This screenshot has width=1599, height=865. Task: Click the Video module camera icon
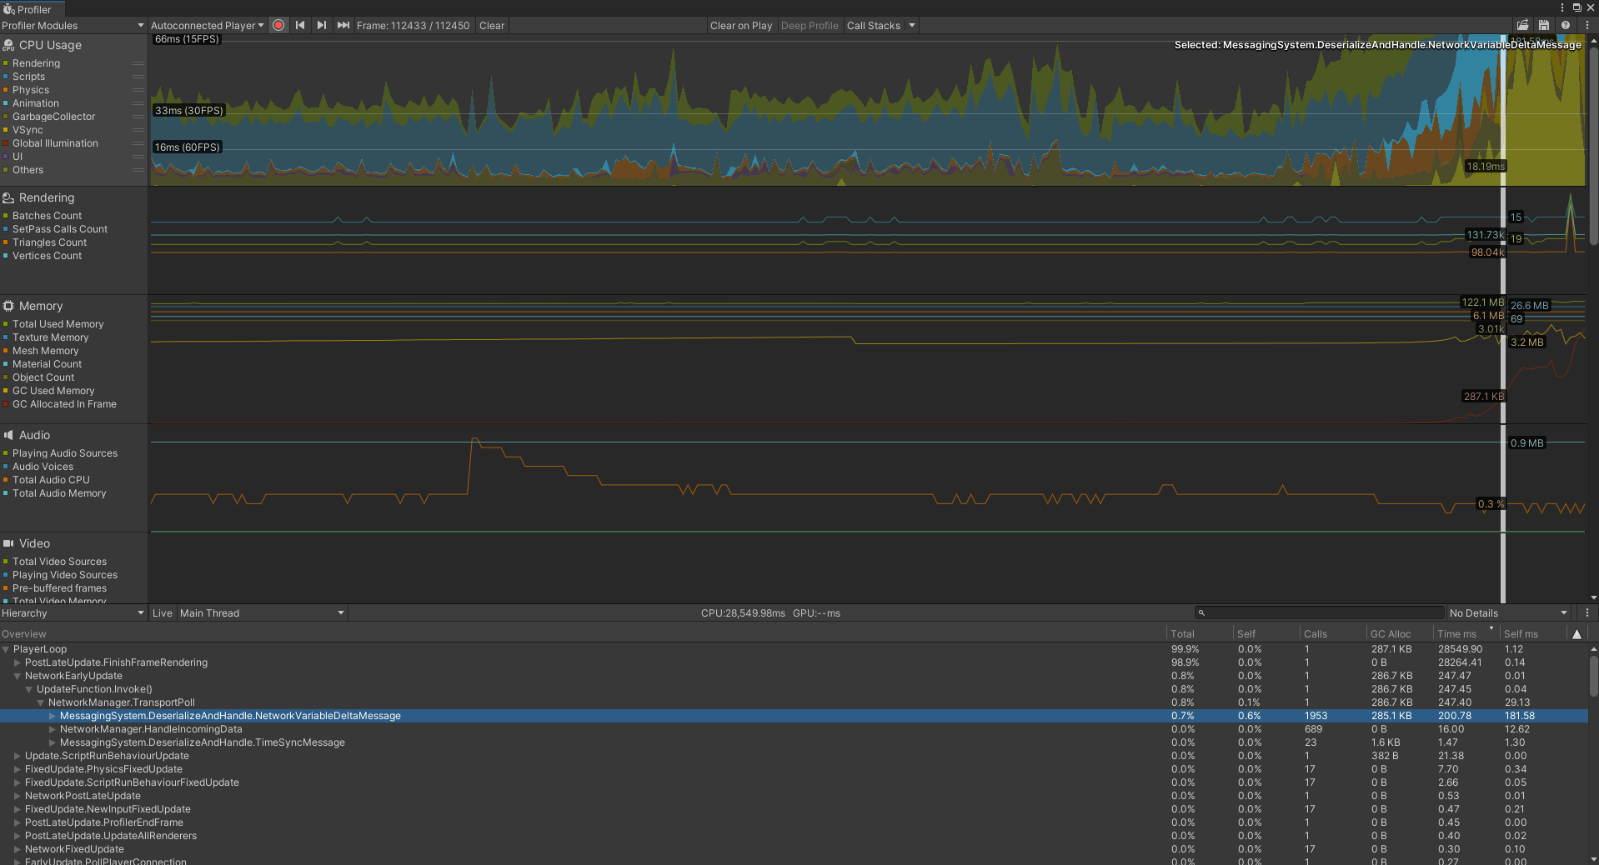(x=8, y=543)
